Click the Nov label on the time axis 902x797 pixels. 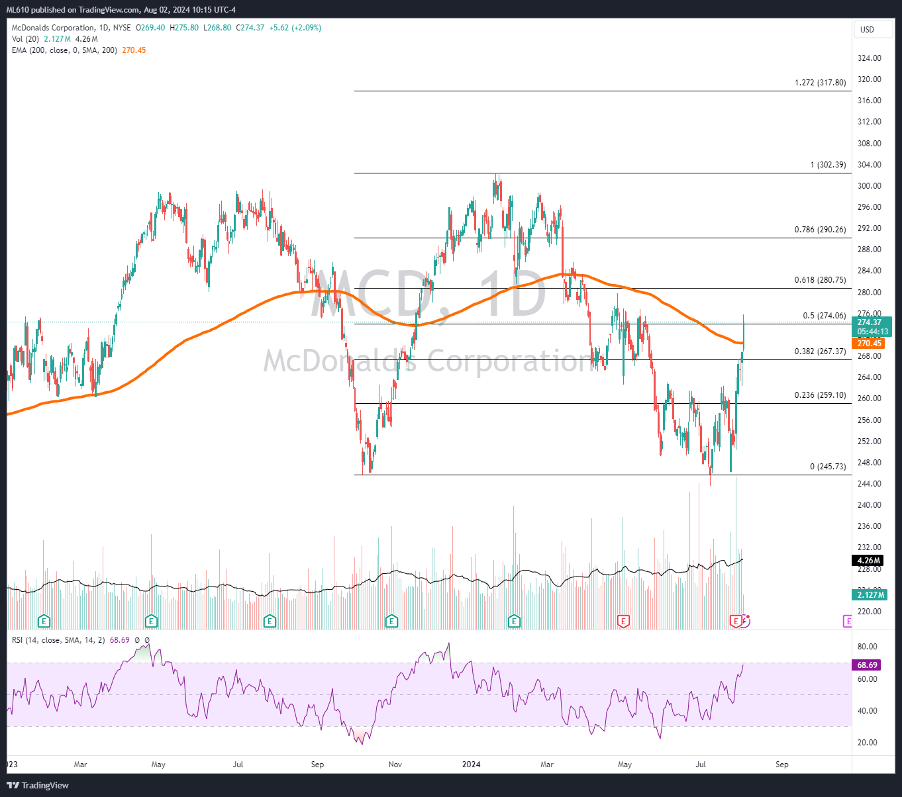coord(395,765)
